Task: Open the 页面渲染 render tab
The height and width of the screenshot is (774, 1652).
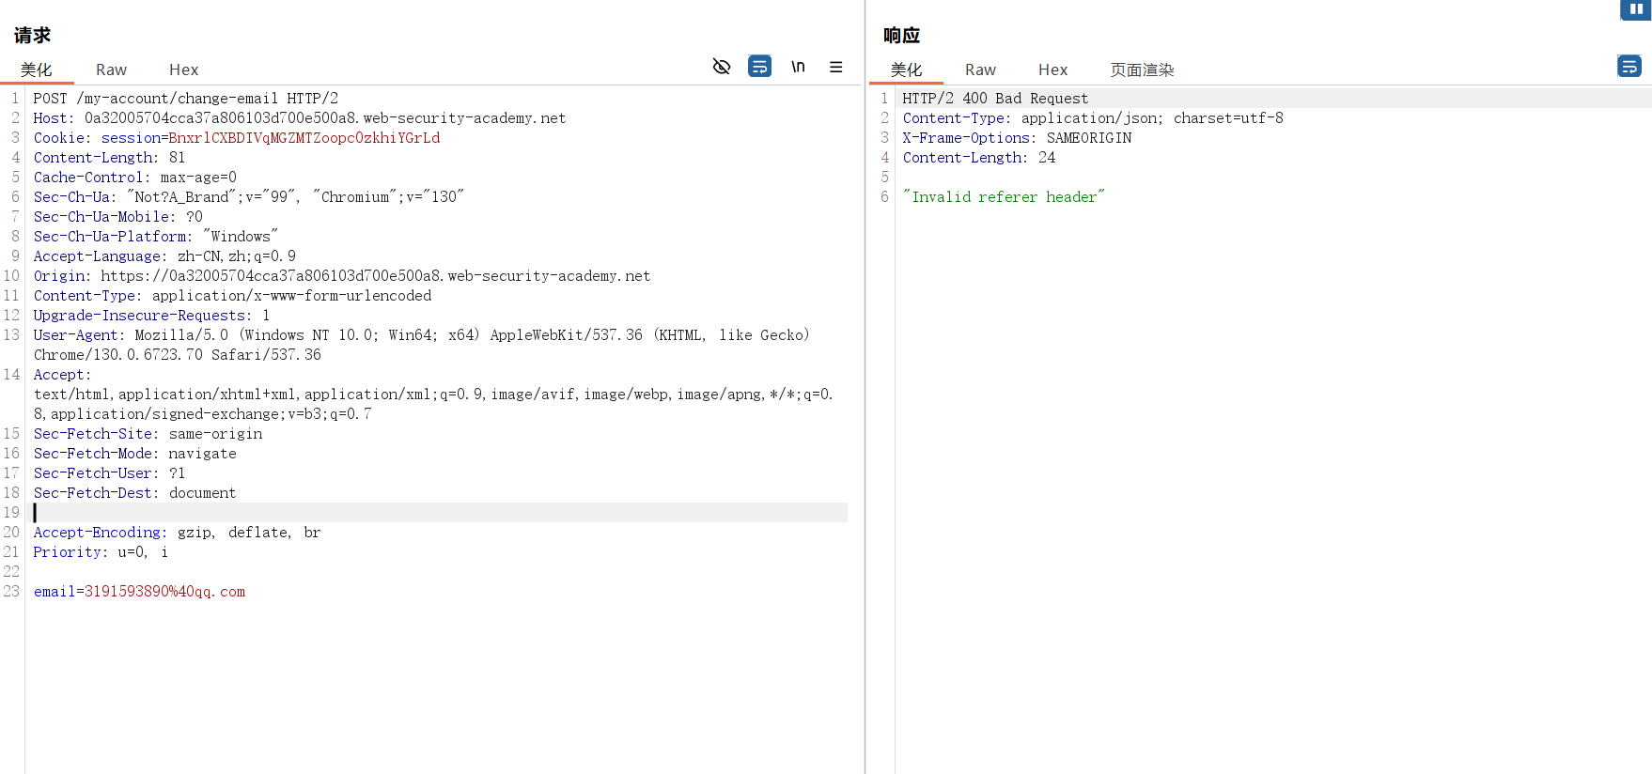Action: (1142, 70)
